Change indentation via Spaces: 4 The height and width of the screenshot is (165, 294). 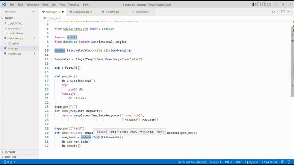point(215,162)
